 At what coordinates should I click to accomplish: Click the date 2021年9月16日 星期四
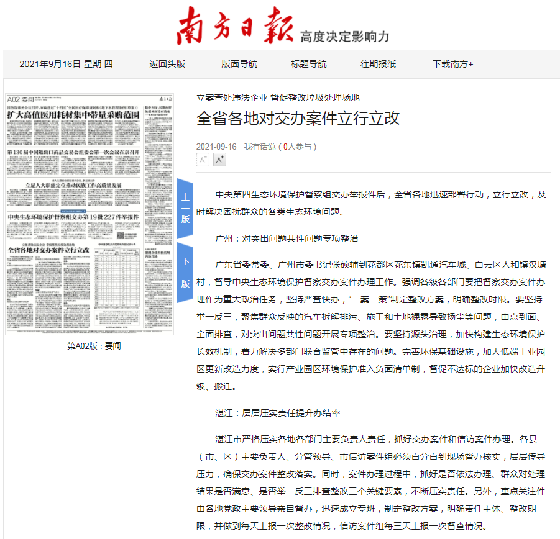[x=66, y=64]
